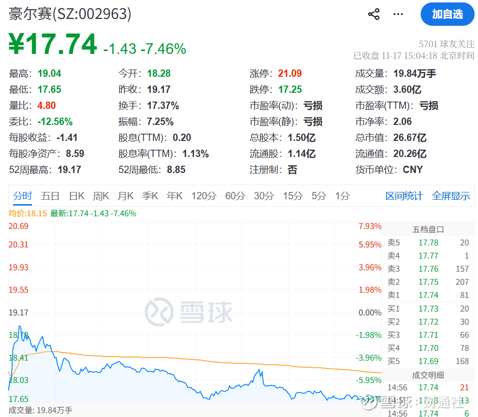Click the 注册制 value 否
478x417 pixels.
pyautogui.click(x=292, y=170)
